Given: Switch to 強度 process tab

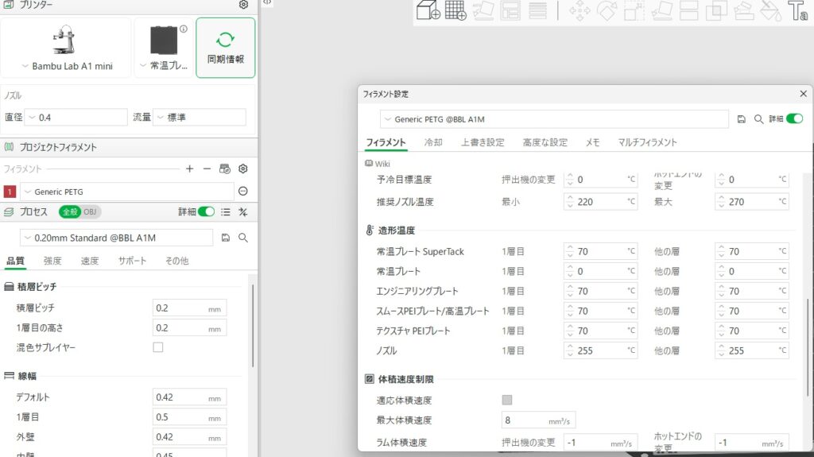Looking at the screenshot, I should 52,261.
